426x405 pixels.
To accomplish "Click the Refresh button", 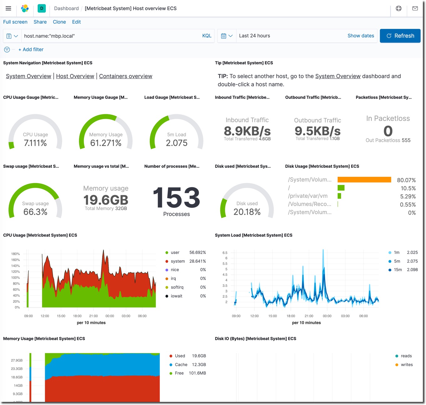I will click(x=400, y=36).
